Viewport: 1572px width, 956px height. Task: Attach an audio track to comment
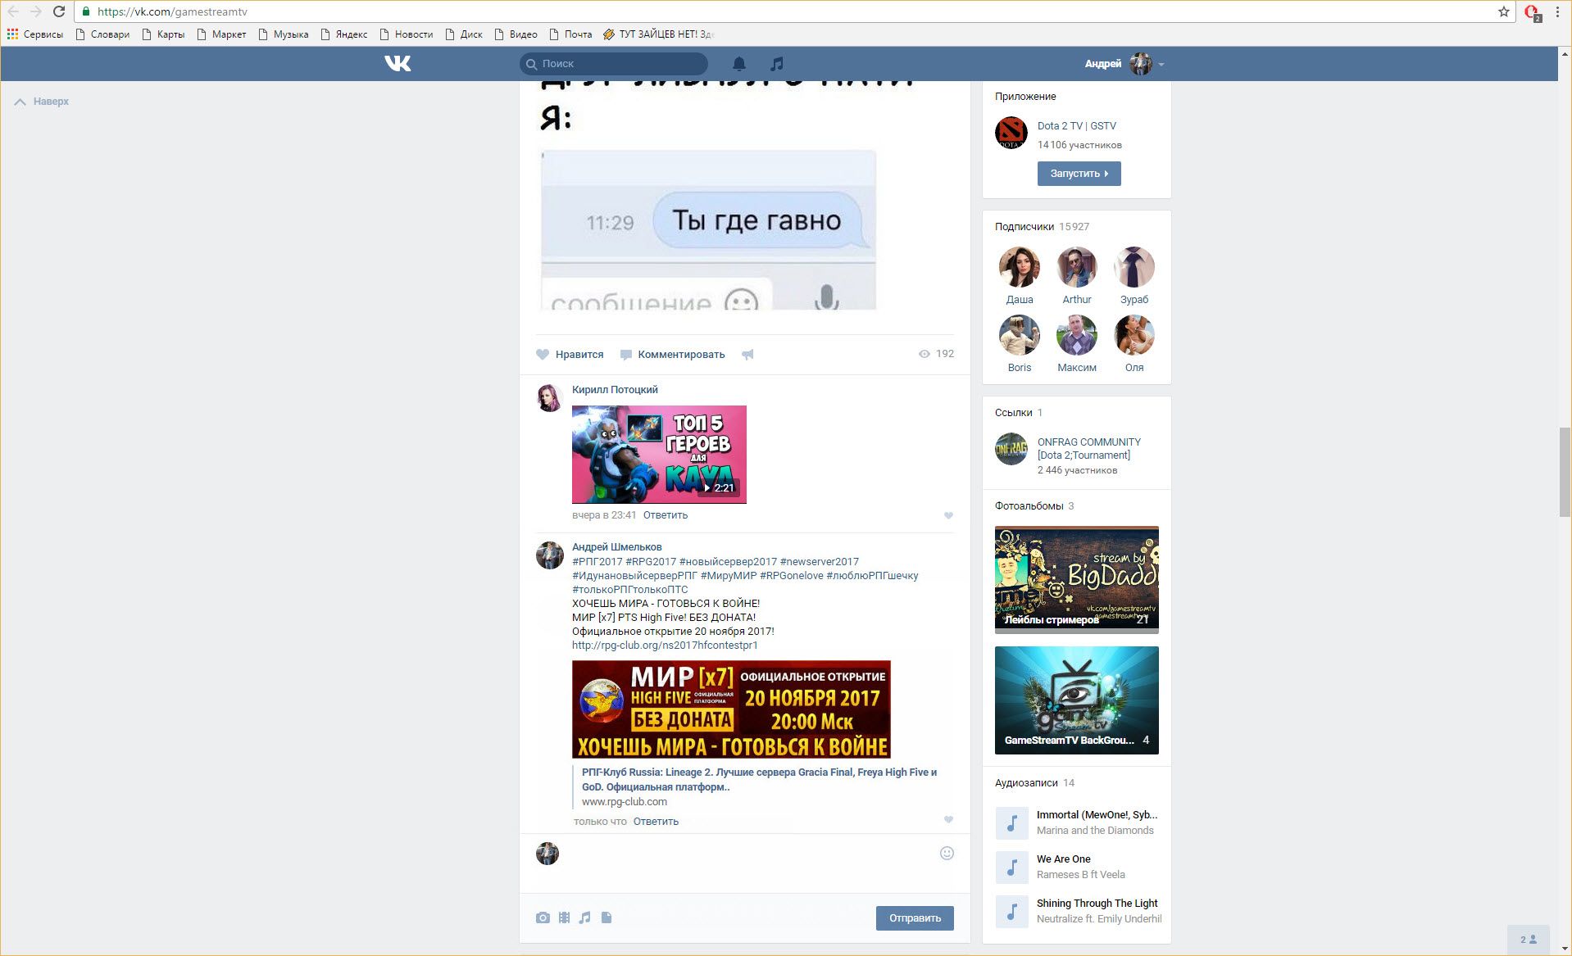(584, 917)
